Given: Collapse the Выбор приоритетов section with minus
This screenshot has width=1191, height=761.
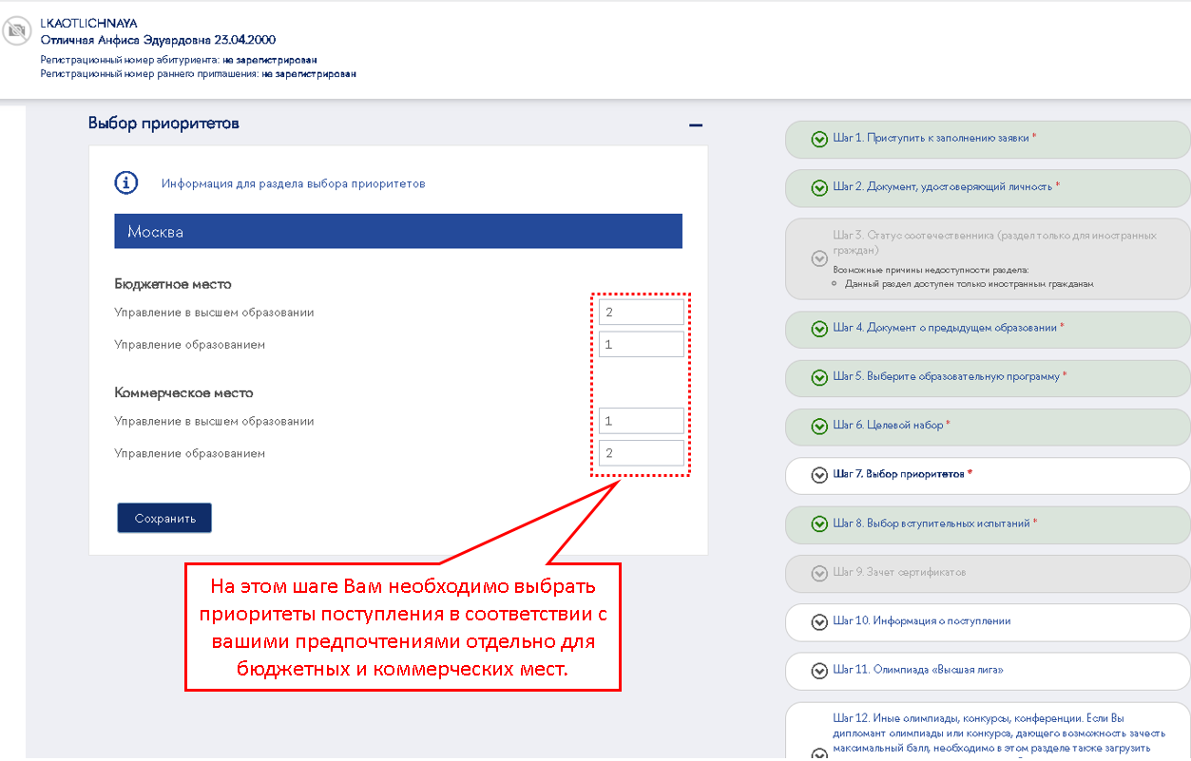Looking at the screenshot, I should (696, 124).
